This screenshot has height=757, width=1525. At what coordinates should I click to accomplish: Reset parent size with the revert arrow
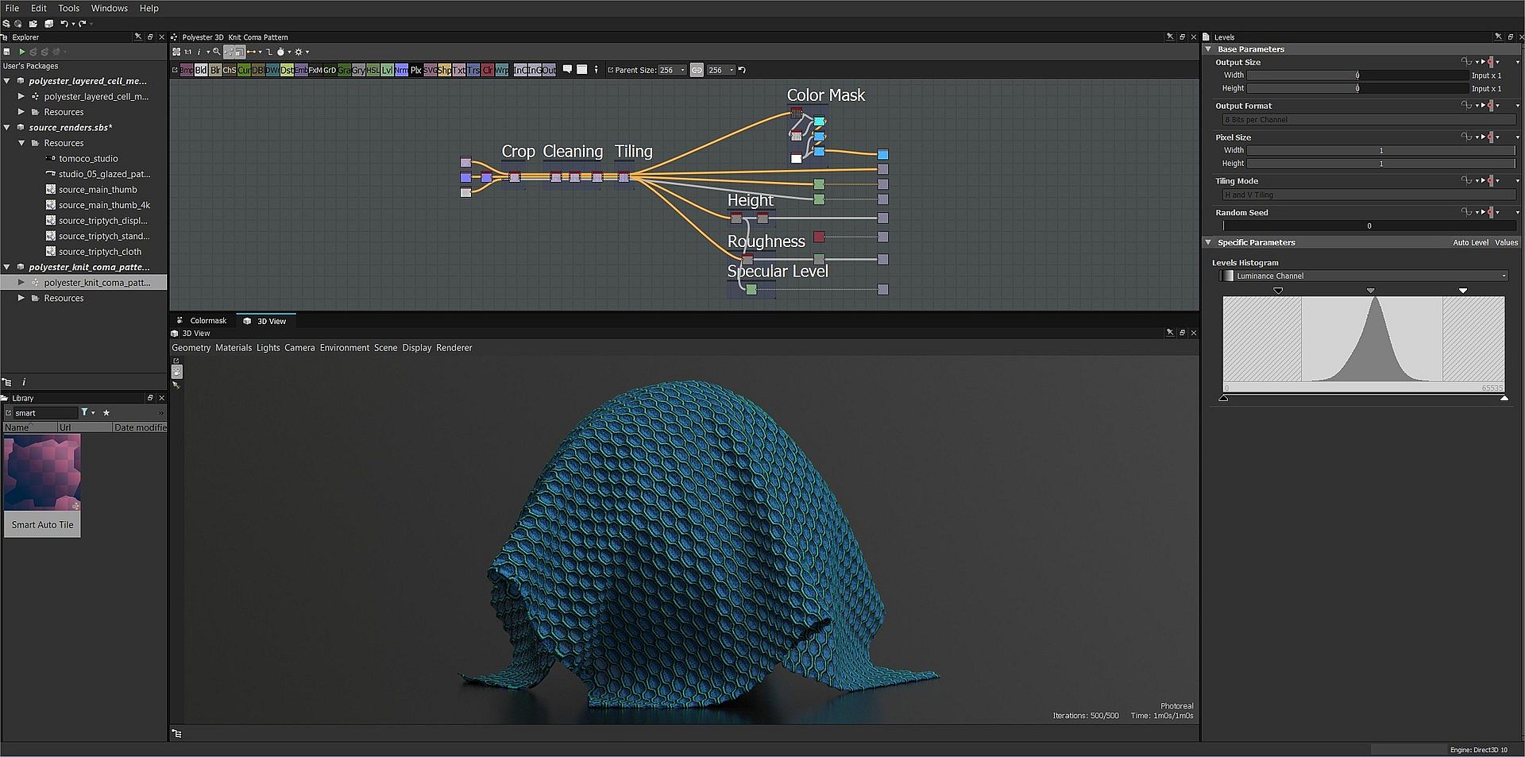[x=742, y=70]
